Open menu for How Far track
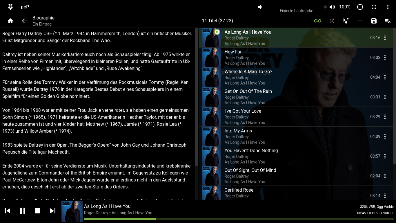 click(x=385, y=57)
